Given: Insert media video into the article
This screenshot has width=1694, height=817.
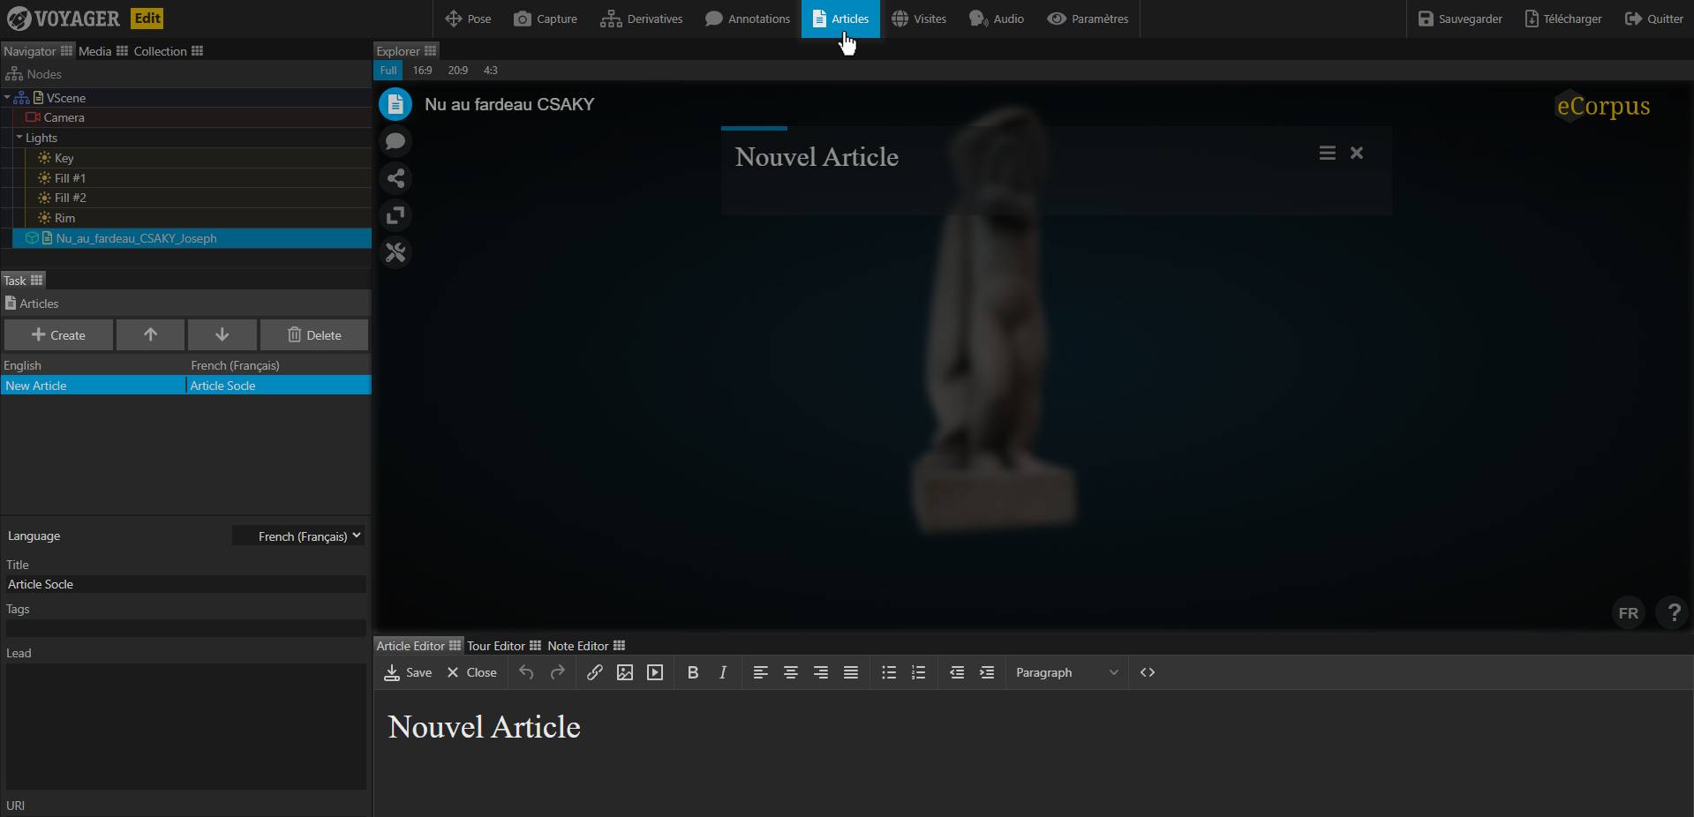Looking at the screenshot, I should (x=655, y=672).
